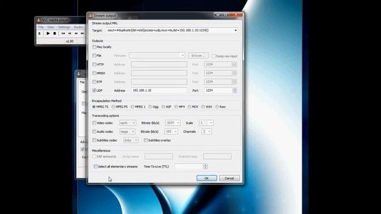Select the MPEG PS encapsulation radio button
Screen dimensions: 381x214
click(x=113, y=107)
